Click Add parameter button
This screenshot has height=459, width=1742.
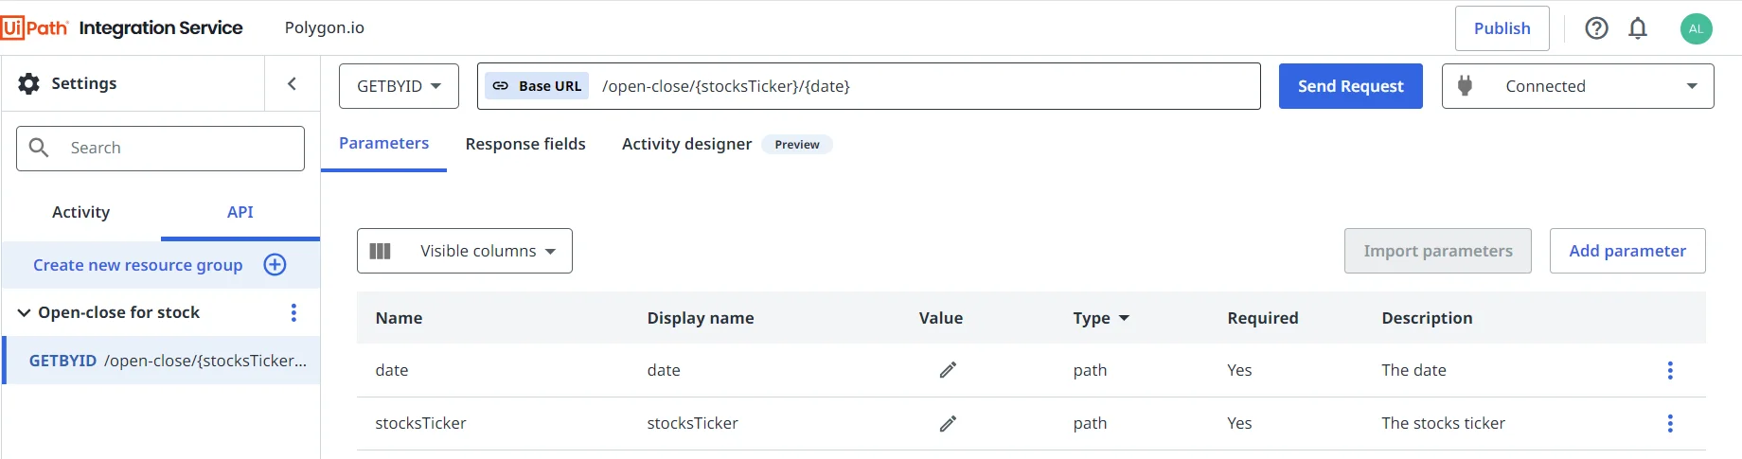tap(1627, 251)
